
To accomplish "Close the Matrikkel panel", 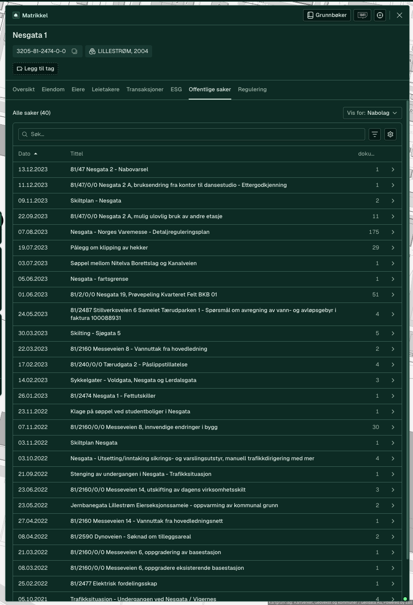I will 400,15.
